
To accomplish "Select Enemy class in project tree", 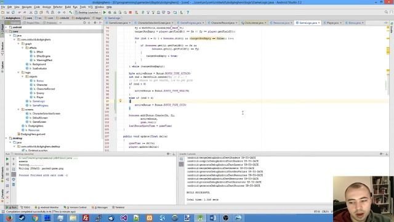I will pyautogui.click(x=40, y=93).
